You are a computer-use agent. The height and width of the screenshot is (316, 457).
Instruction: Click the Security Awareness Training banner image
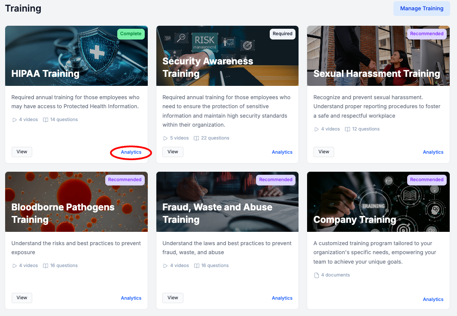coord(227,56)
